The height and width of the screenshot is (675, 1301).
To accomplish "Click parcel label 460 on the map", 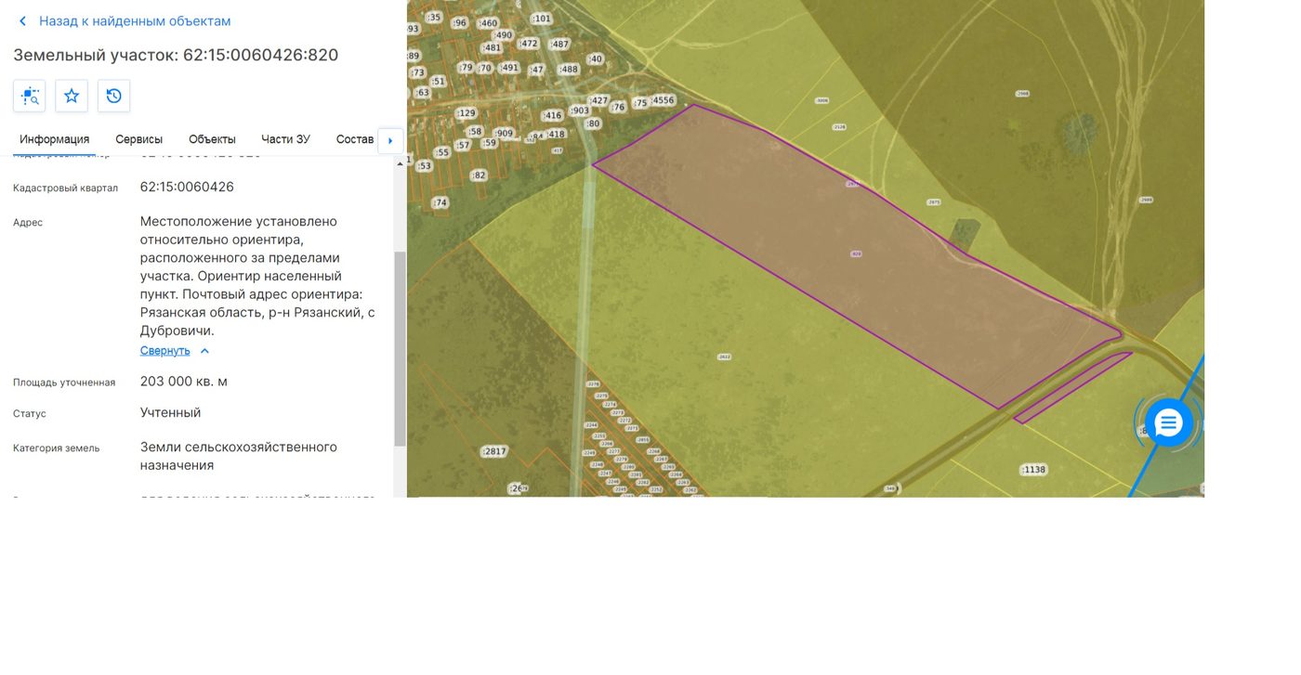I will [x=489, y=23].
